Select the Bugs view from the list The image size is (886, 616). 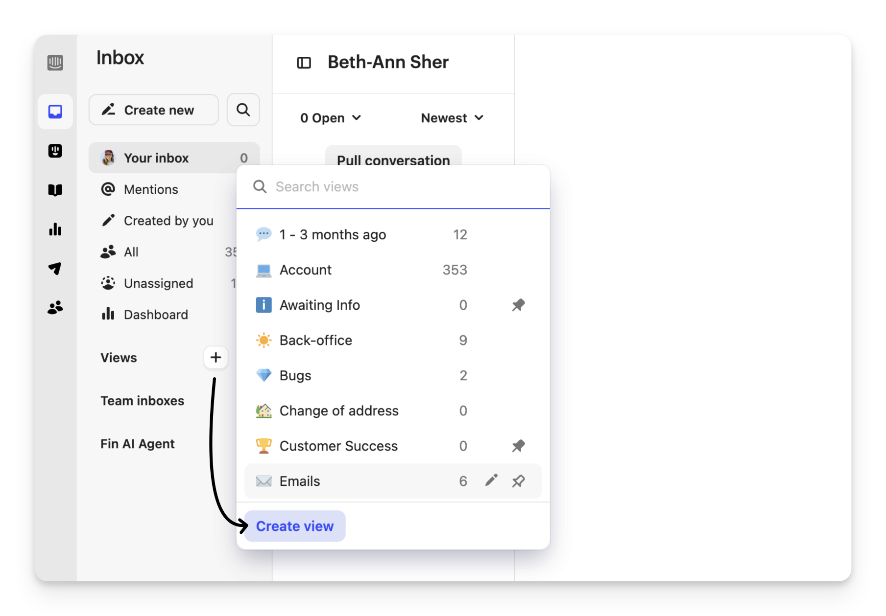click(x=295, y=375)
